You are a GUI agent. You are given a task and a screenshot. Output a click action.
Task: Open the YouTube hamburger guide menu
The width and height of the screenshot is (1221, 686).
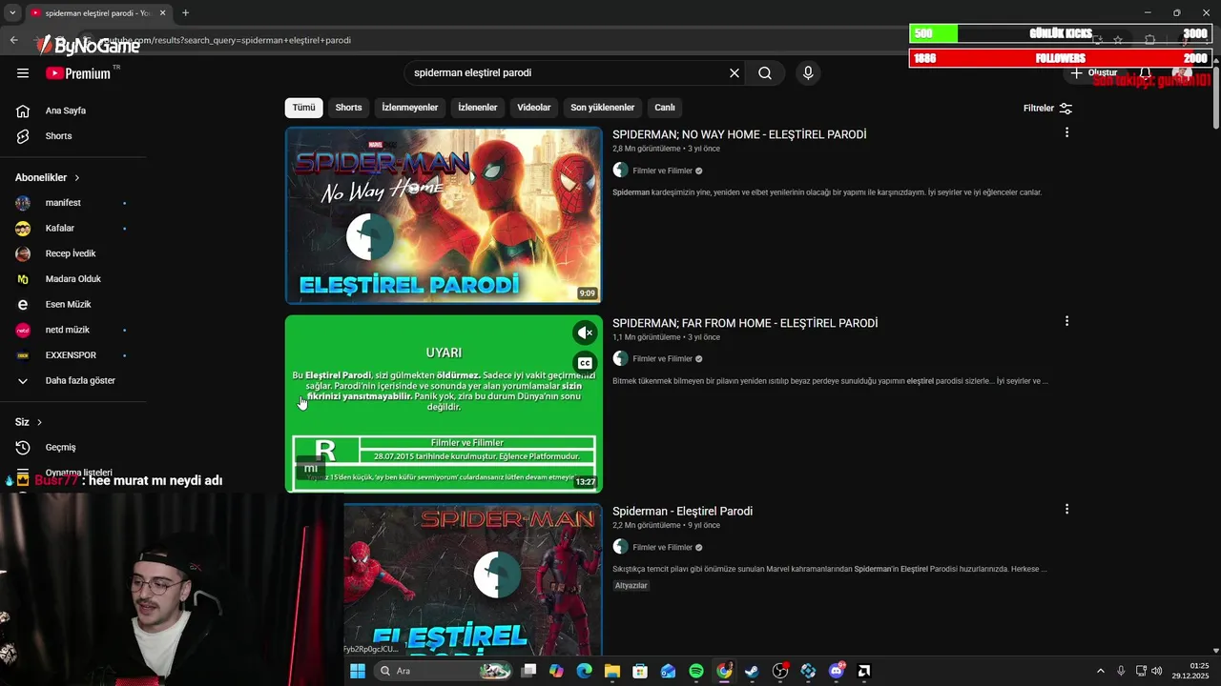click(23, 73)
